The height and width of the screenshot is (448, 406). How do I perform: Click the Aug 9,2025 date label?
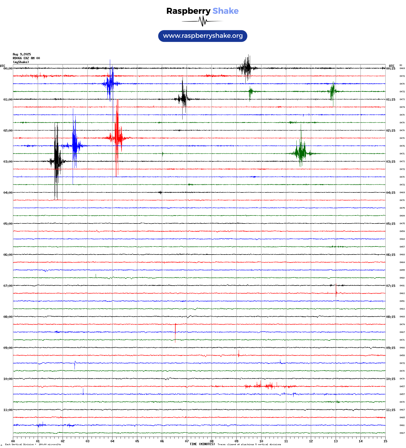(x=22, y=54)
